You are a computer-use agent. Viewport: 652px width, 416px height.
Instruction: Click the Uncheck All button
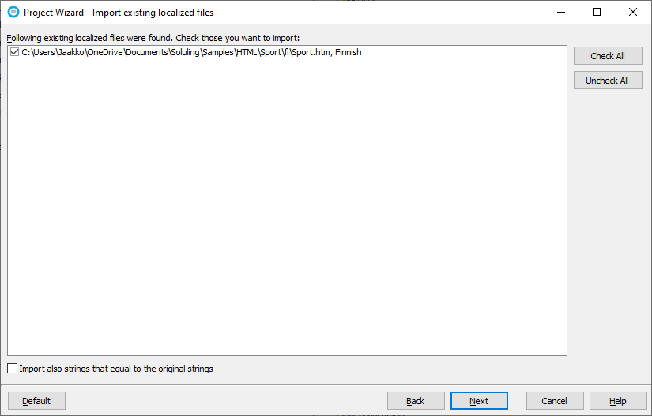click(608, 81)
